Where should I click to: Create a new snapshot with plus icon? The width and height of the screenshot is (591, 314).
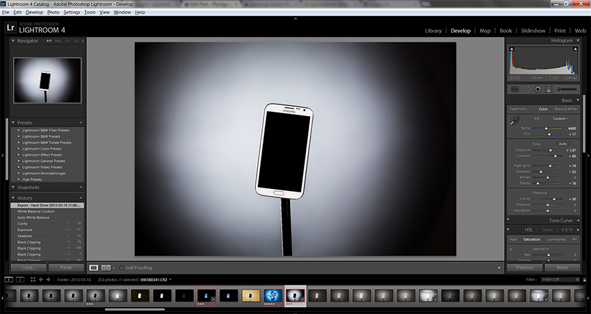tap(81, 187)
